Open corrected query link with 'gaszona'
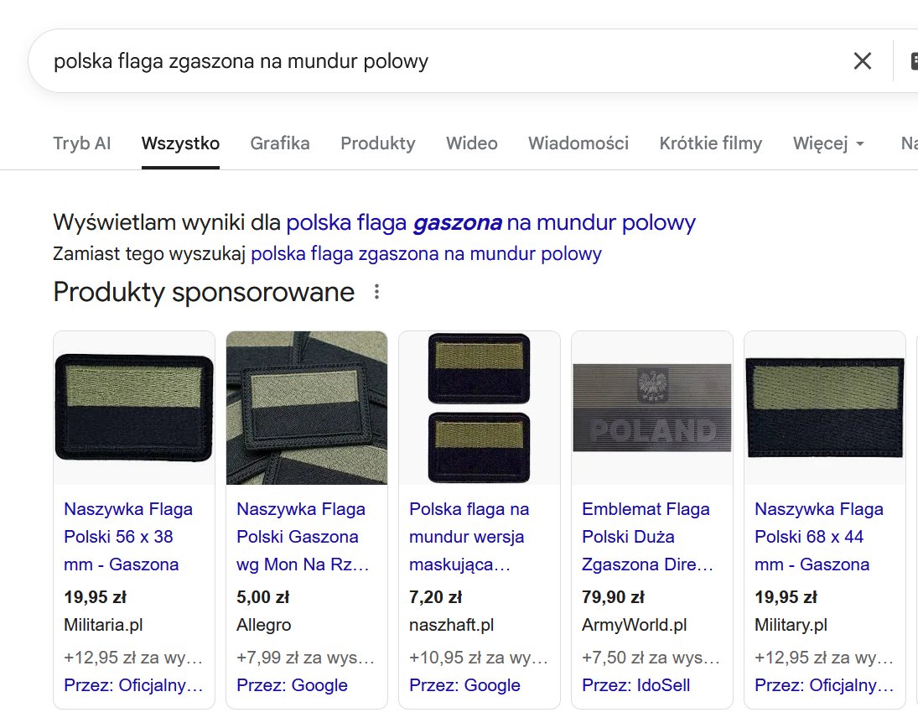The width and height of the screenshot is (918, 723). click(490, 222)
